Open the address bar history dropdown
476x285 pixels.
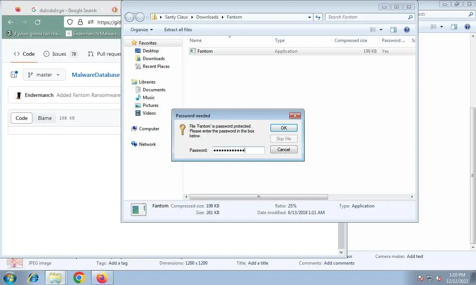[x=309, y=17]
